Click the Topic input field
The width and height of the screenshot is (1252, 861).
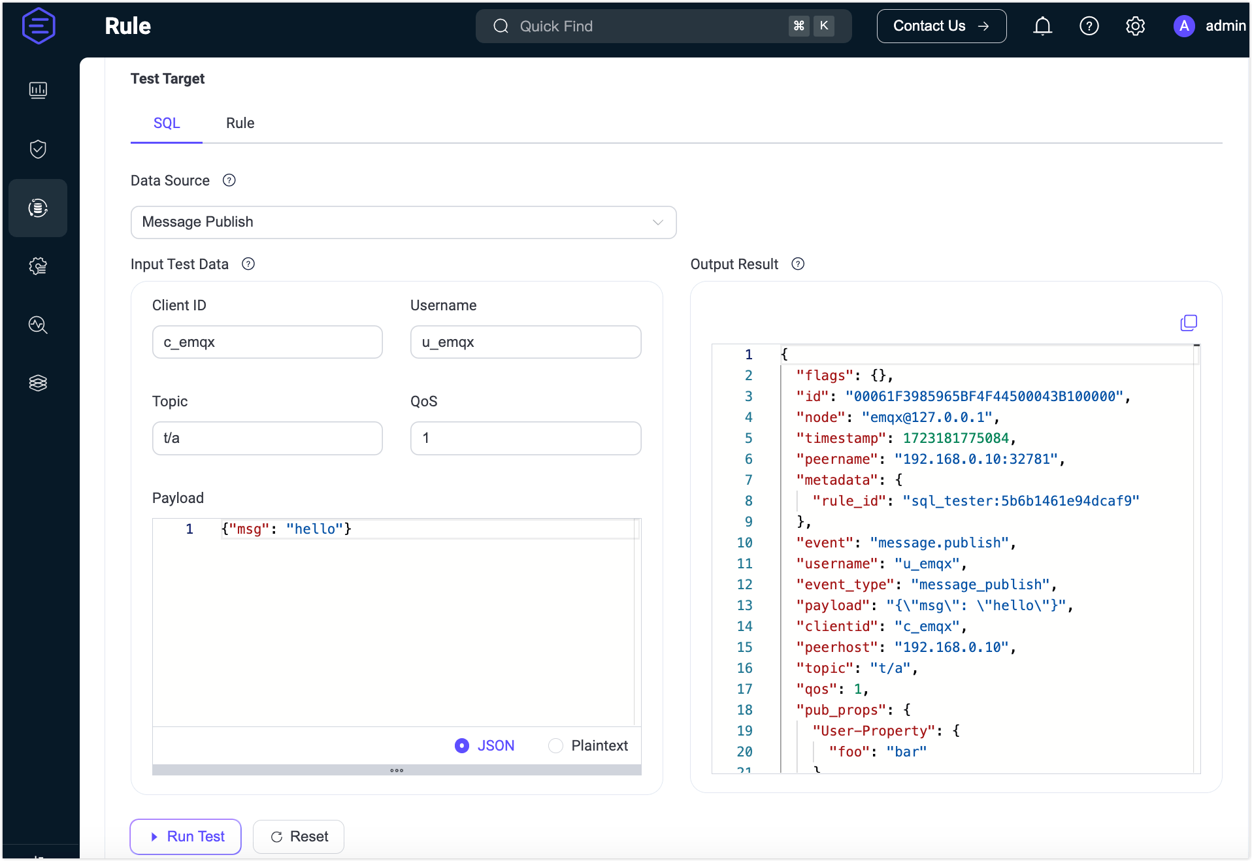[x=267, y=438]
